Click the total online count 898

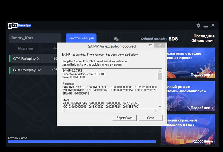click(173, 39)
